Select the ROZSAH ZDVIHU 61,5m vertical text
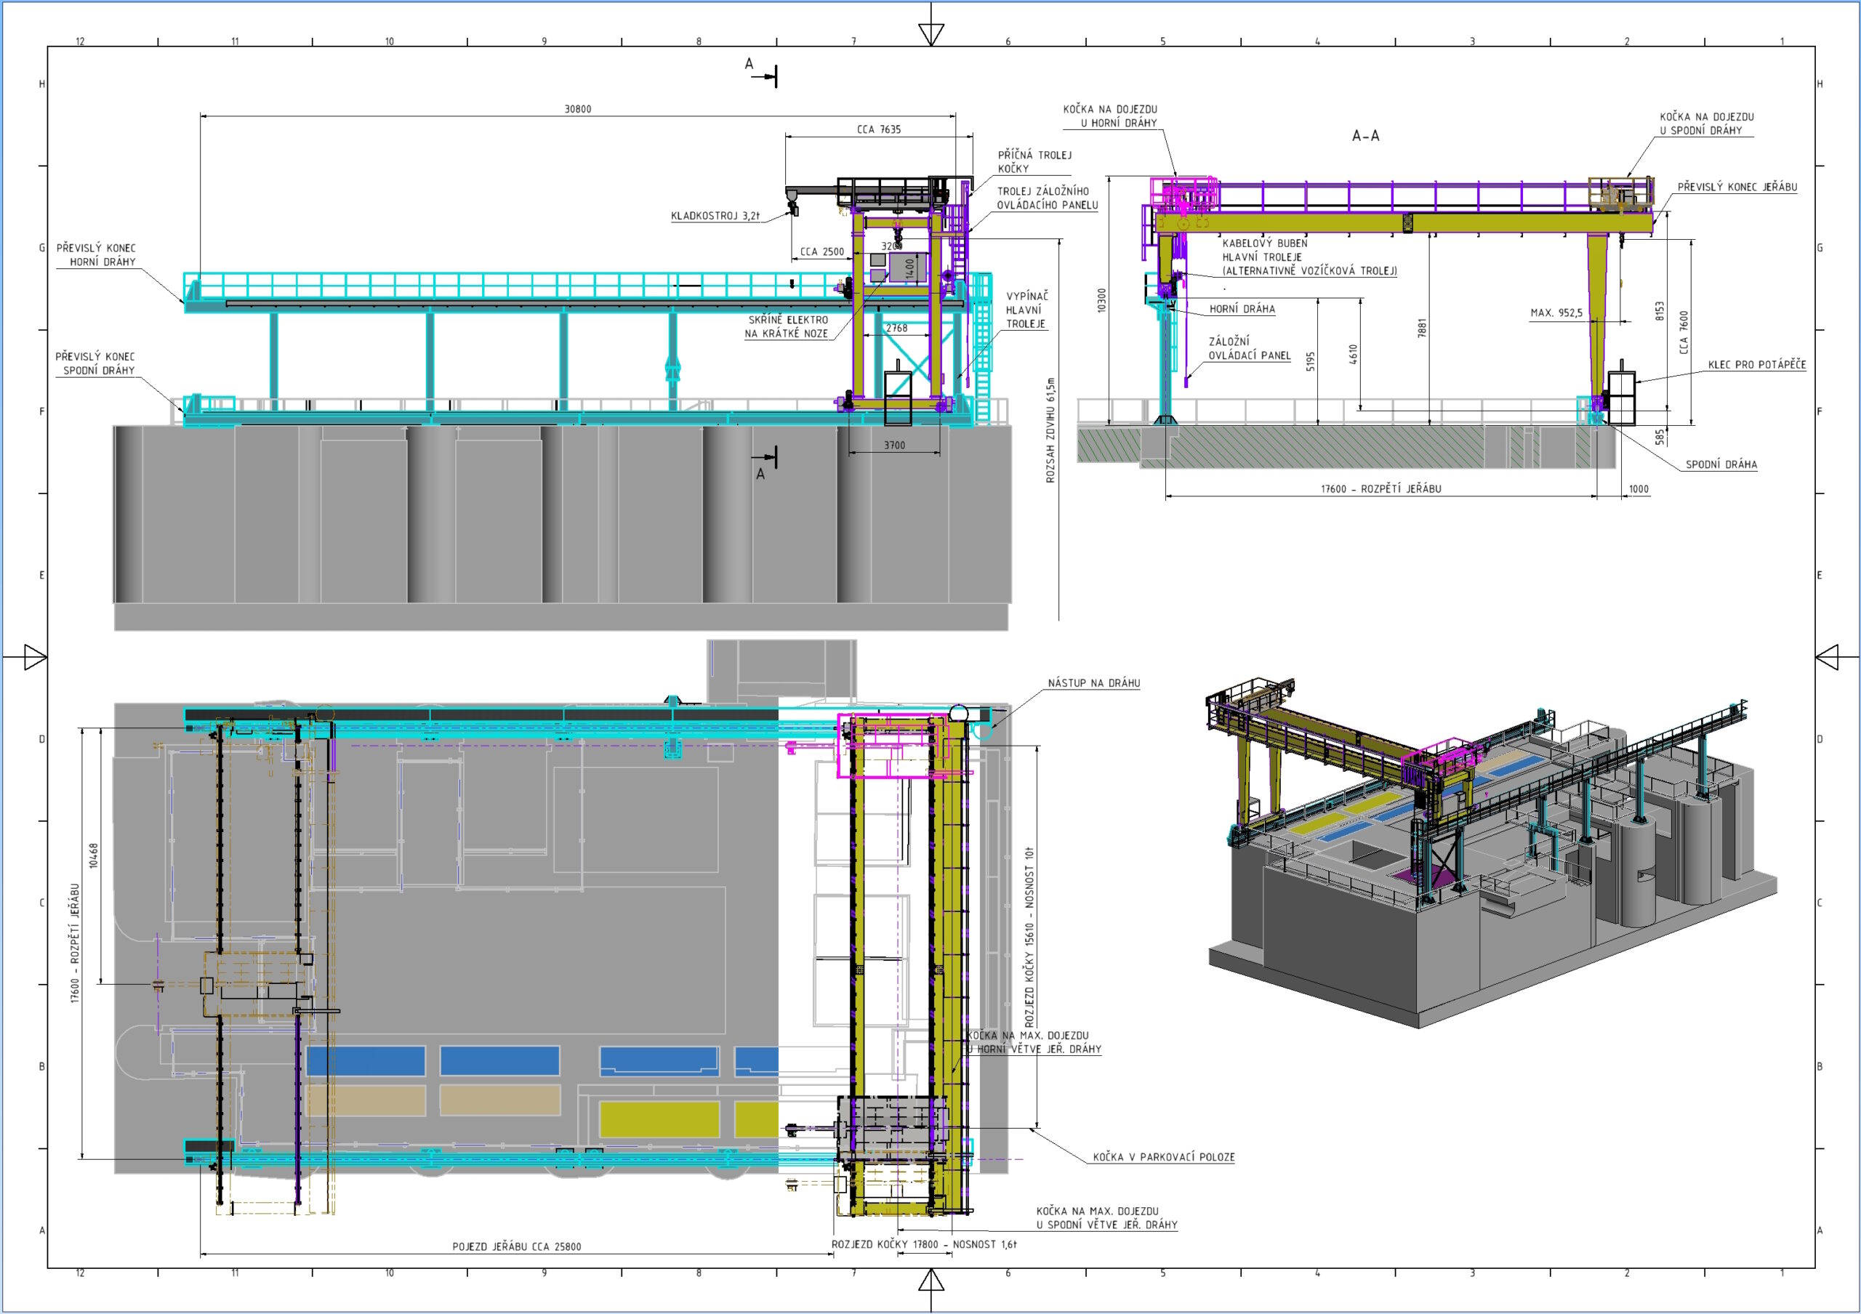 1050,430
